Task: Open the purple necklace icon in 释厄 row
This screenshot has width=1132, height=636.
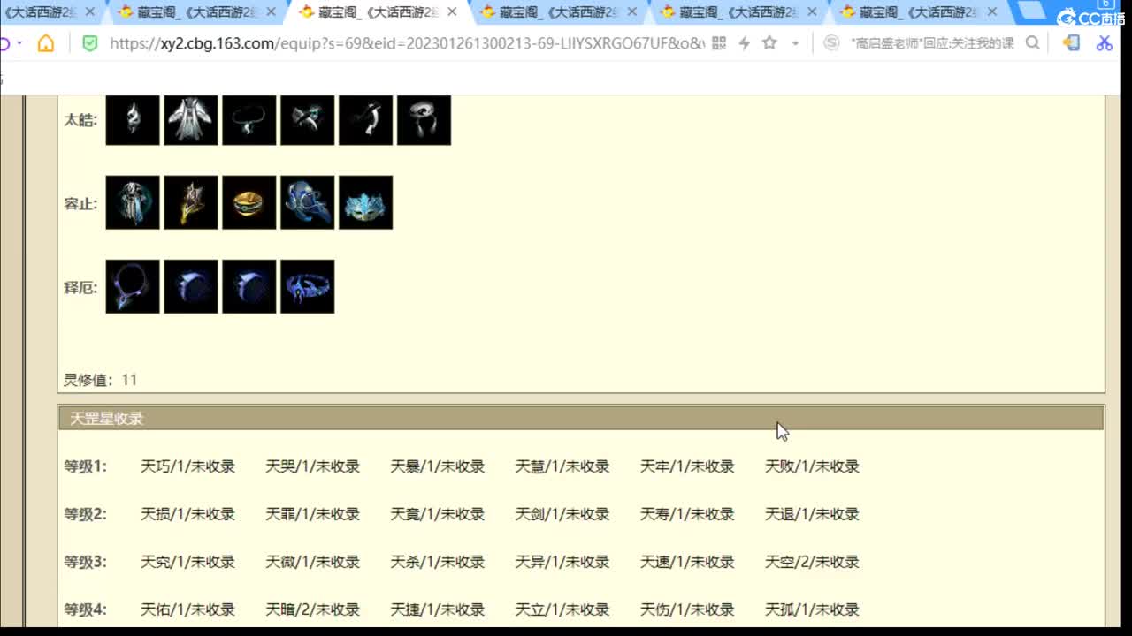Action: pyautogui.click(x=133, y=286)
